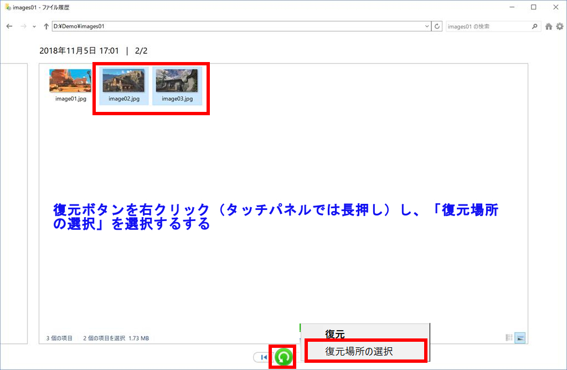Choose 復元 from the context menu

(335, 335)
